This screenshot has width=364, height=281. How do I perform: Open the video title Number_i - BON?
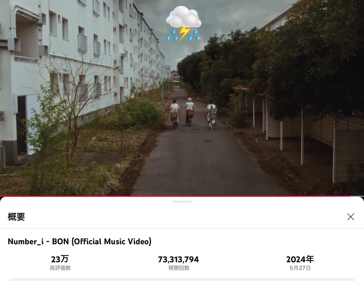[79, 242]
